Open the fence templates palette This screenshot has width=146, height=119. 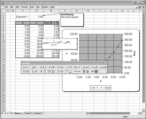[x=26, y=72]
